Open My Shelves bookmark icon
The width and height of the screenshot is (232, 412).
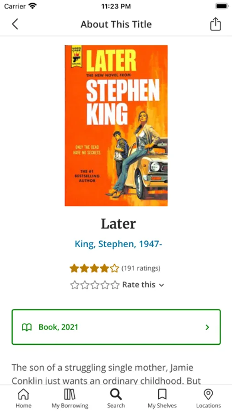[162, 395]
